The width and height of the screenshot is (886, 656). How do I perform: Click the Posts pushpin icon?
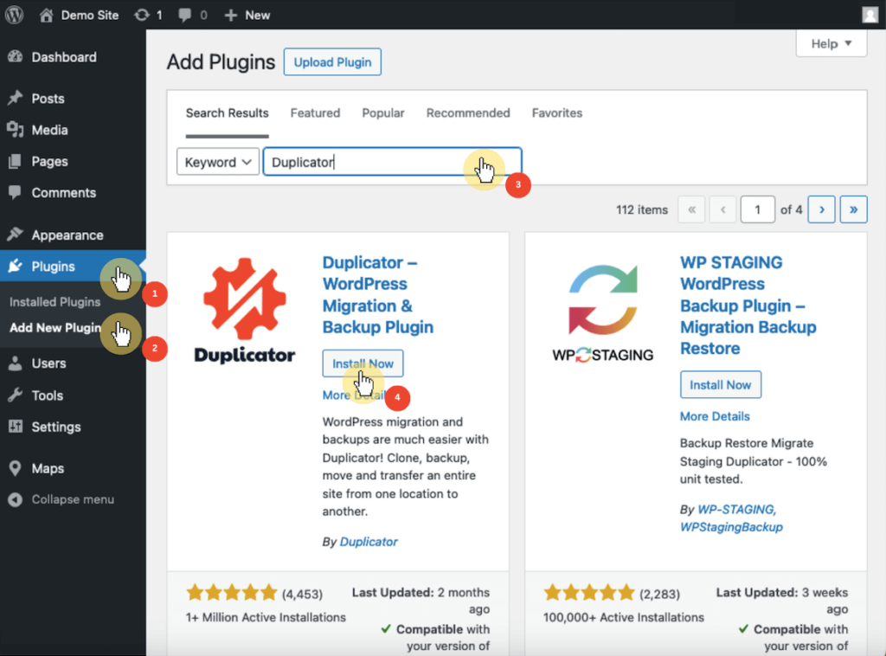click(x=16, y=99)
